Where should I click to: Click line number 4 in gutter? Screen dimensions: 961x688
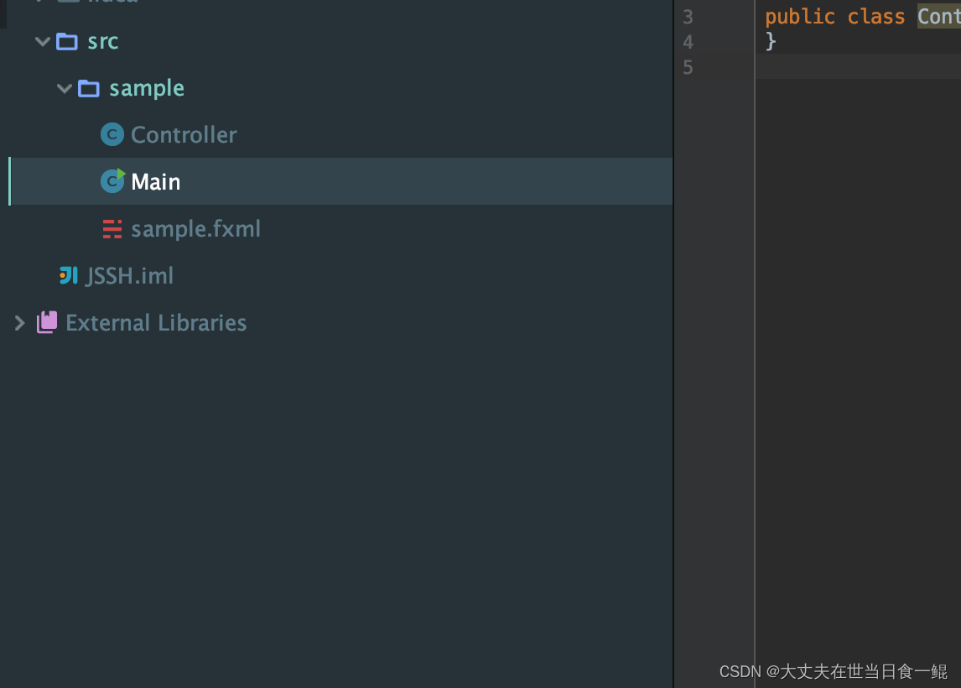[x=688, y=42]
